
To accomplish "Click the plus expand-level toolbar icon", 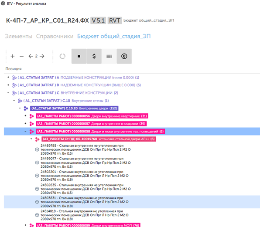I will click(13, 56).
